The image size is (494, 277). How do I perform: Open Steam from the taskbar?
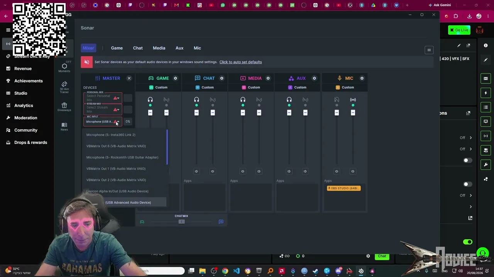(x=315, y=271)
